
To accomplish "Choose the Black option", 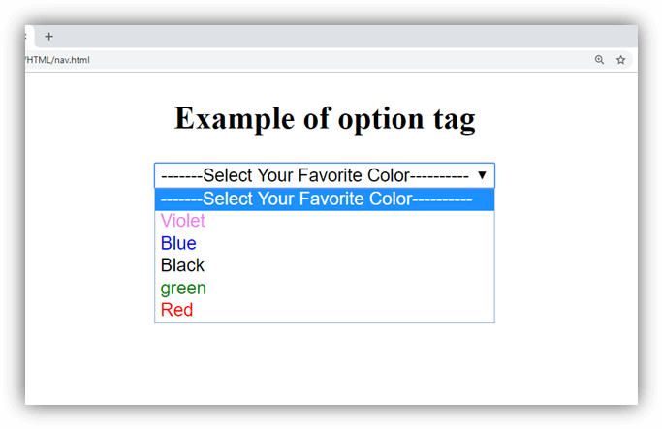I will click(182, 265).
